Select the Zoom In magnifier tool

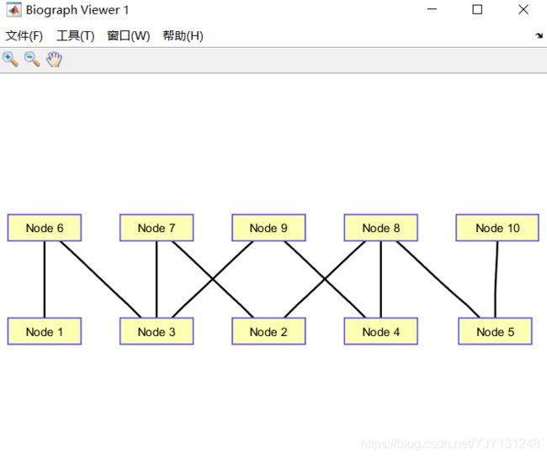(x=10, y=59)
